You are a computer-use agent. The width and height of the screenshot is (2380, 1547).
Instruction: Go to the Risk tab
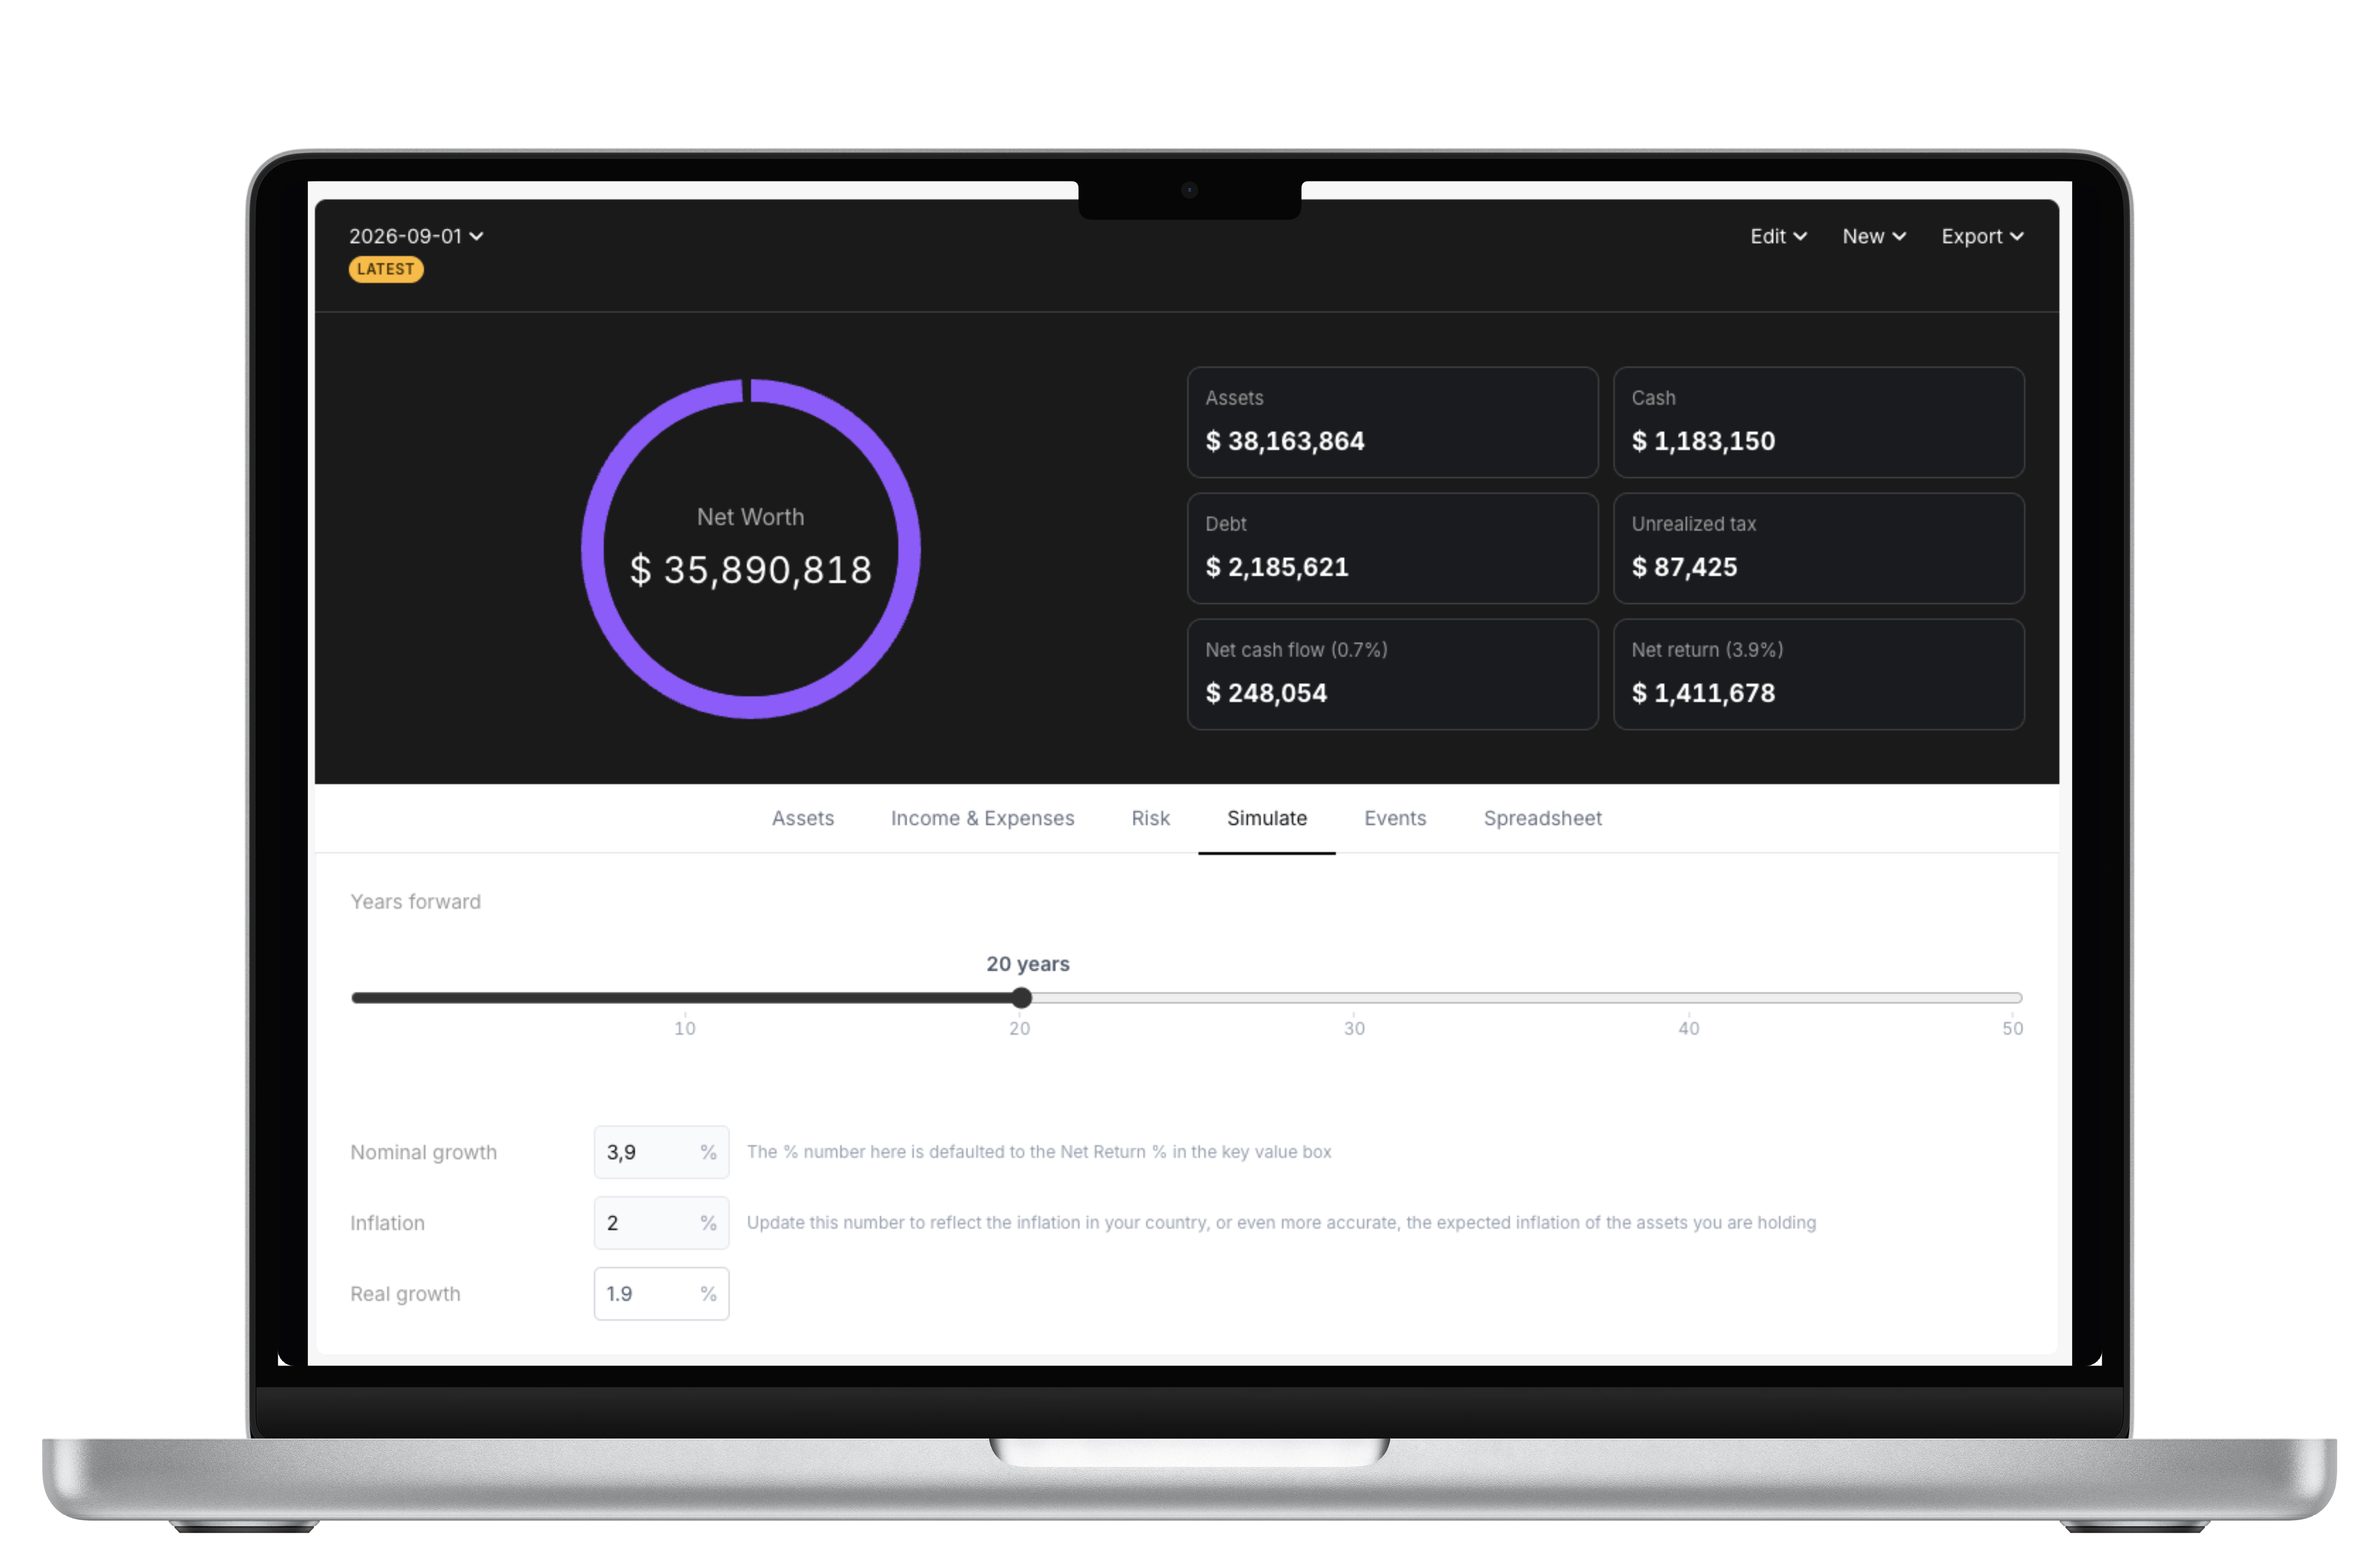[1150, 818]
